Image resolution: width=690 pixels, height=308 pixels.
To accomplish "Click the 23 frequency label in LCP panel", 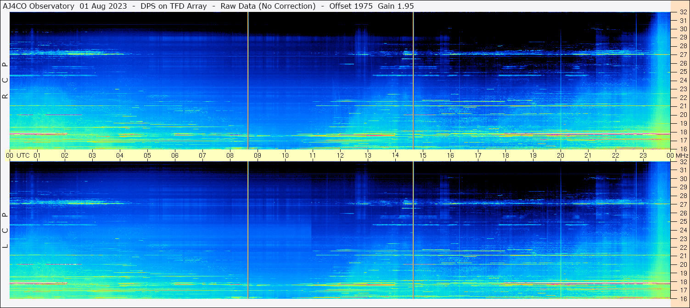I will click(683, 239).
